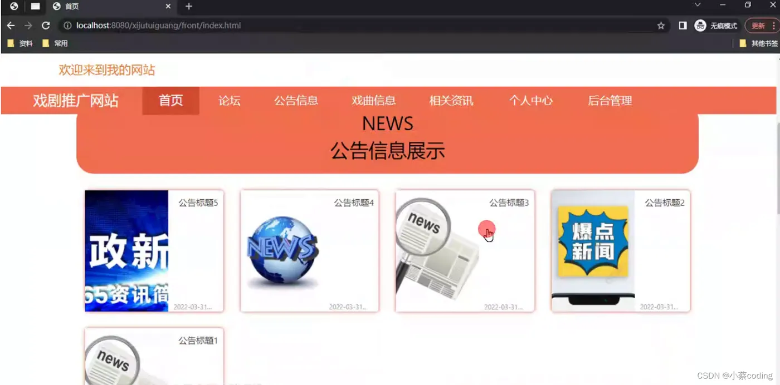The width and height of the screenshot is (780, 385).
Task: Open the 公告标题1 card image
Action: (x=126, y=357)
